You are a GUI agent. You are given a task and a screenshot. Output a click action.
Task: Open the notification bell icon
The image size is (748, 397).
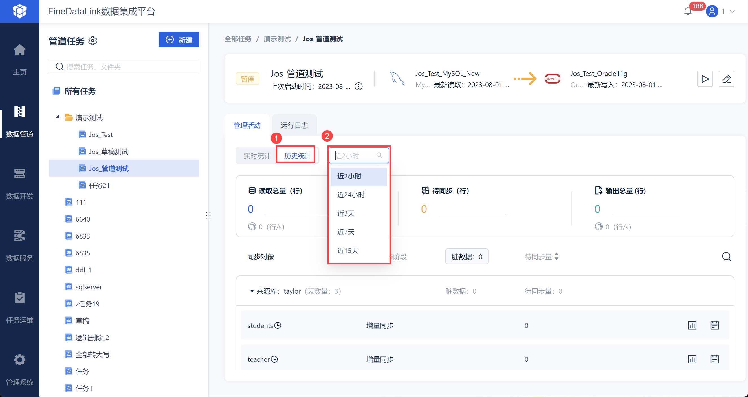click(687, 11)
